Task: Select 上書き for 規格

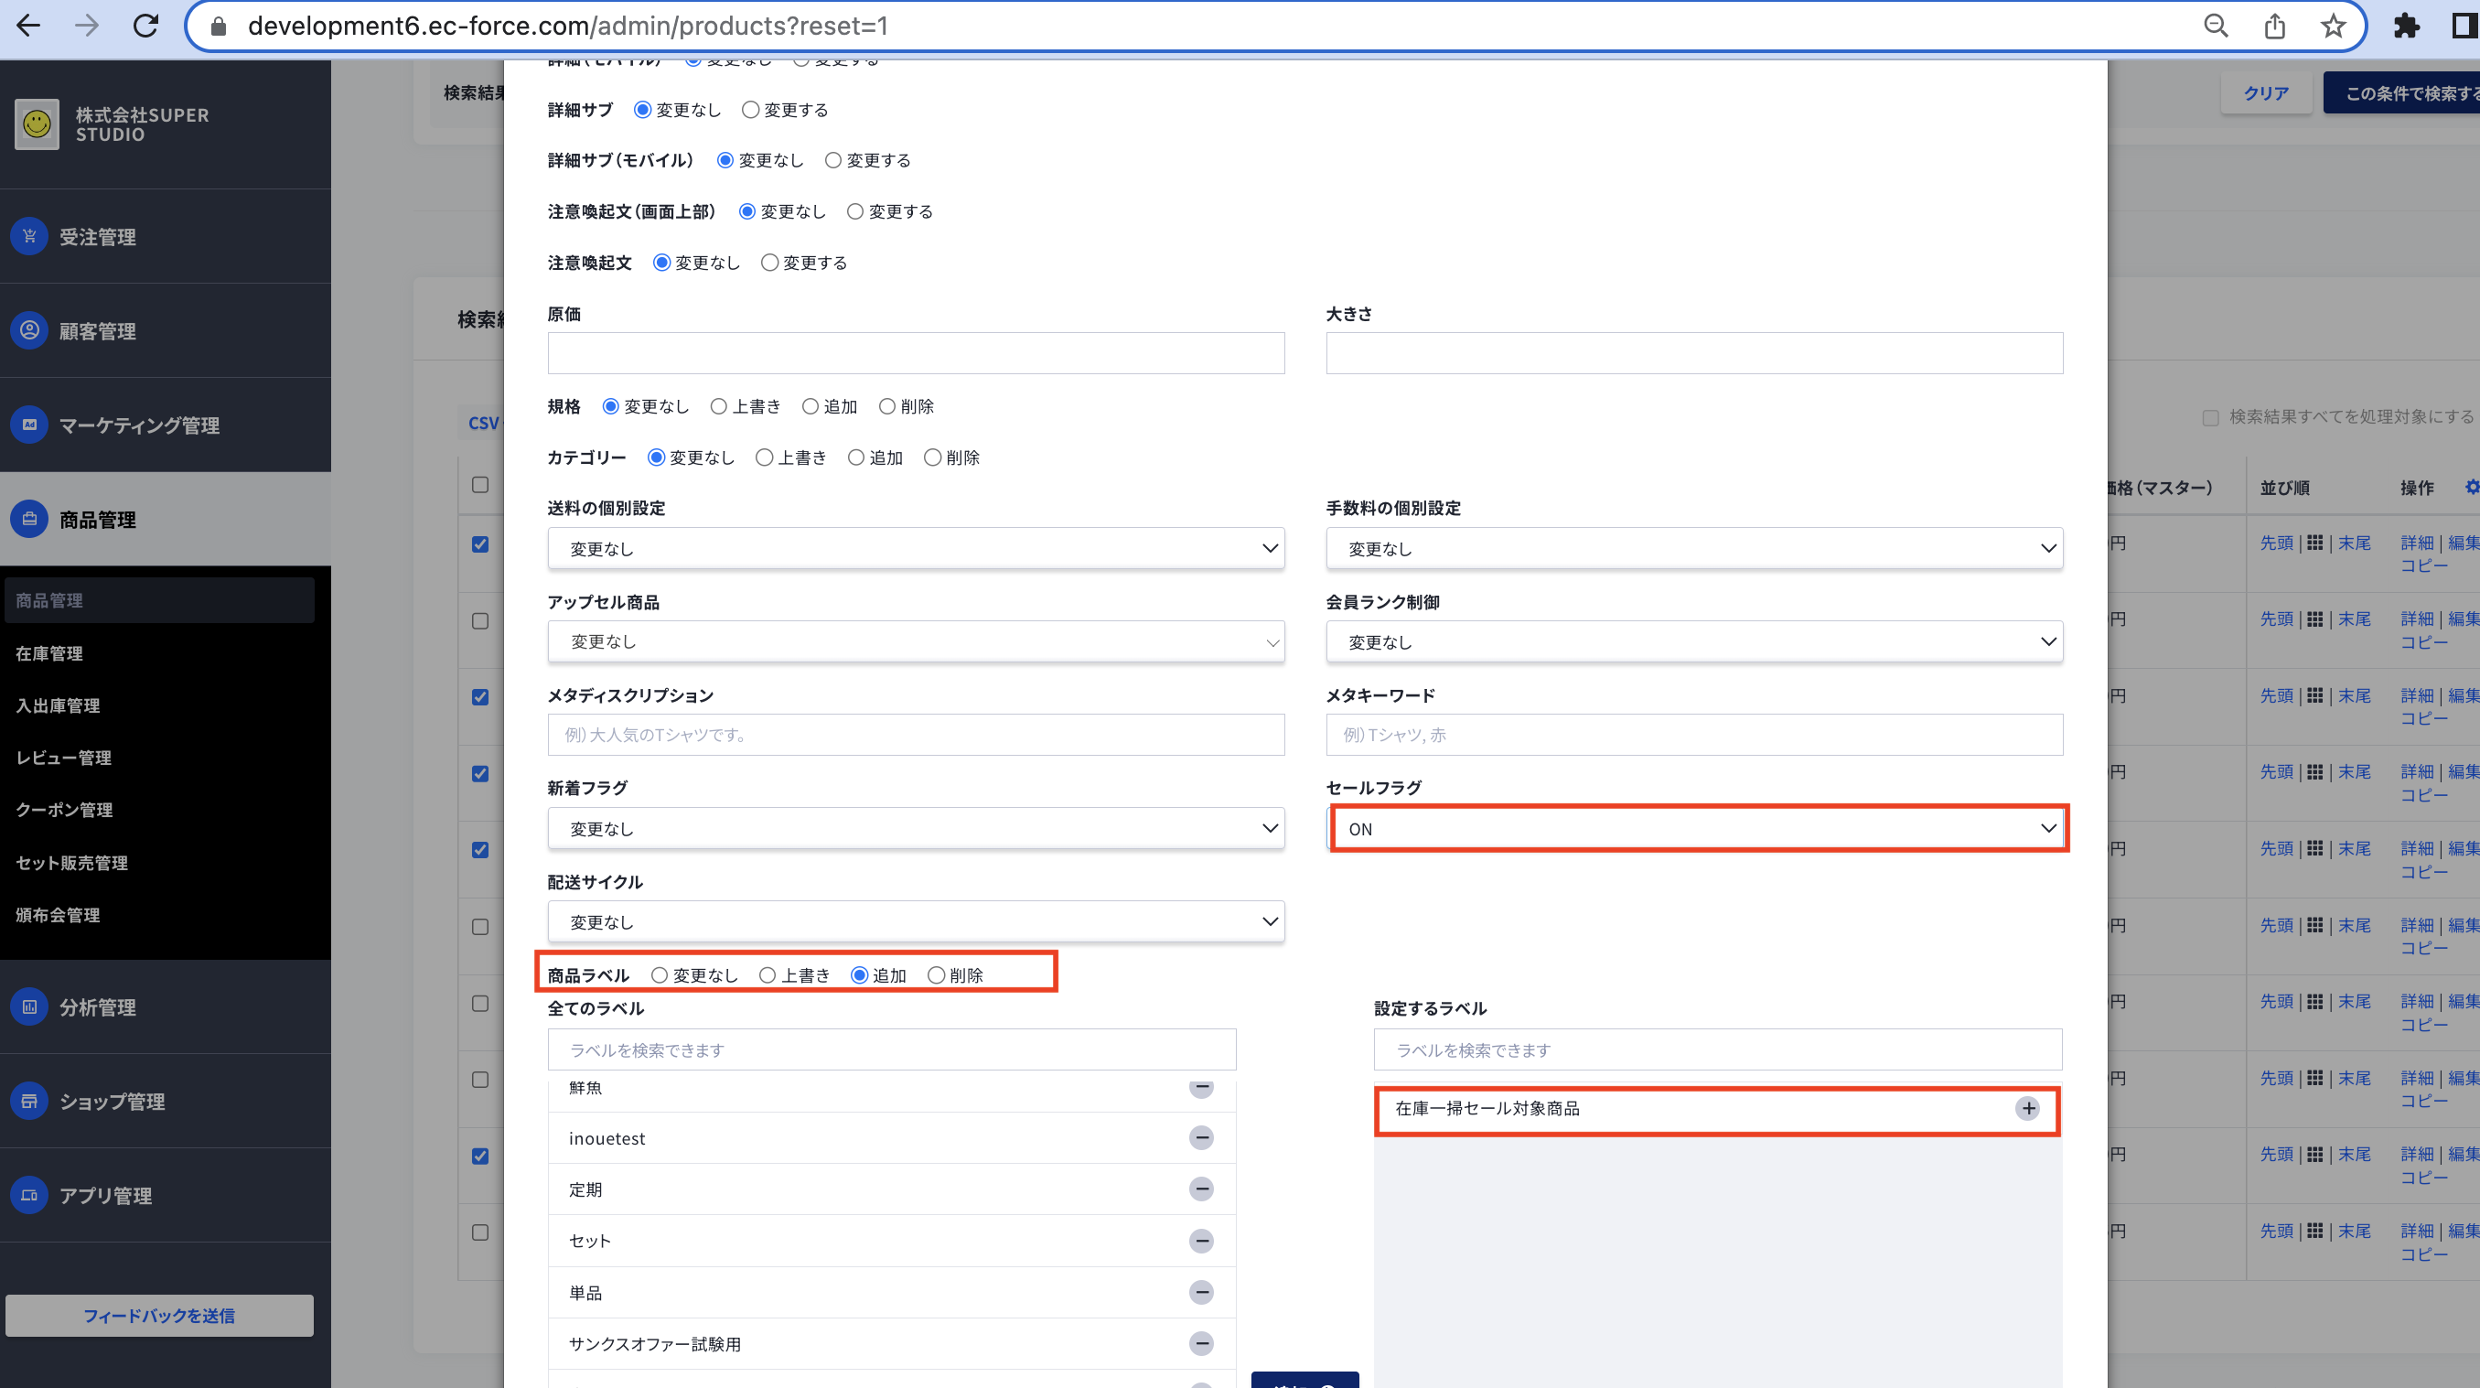Action: tap(718, 406)
